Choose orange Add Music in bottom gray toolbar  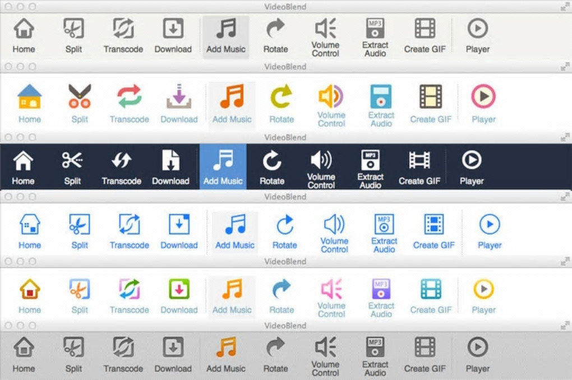coord(226,355)
